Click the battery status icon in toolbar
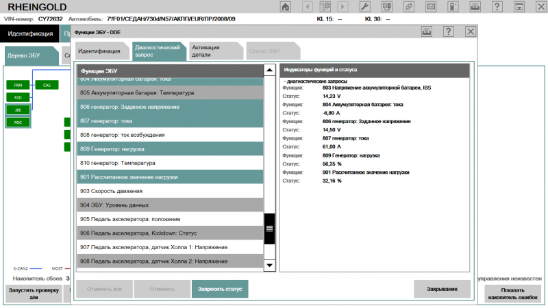548x308 pixels. pyautogui.click(x=453, y=7)
